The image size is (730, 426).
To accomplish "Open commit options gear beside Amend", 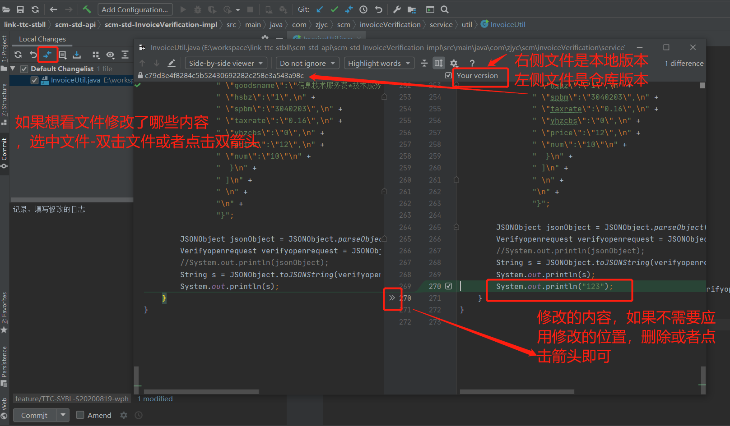I will [x=124, y=415].
